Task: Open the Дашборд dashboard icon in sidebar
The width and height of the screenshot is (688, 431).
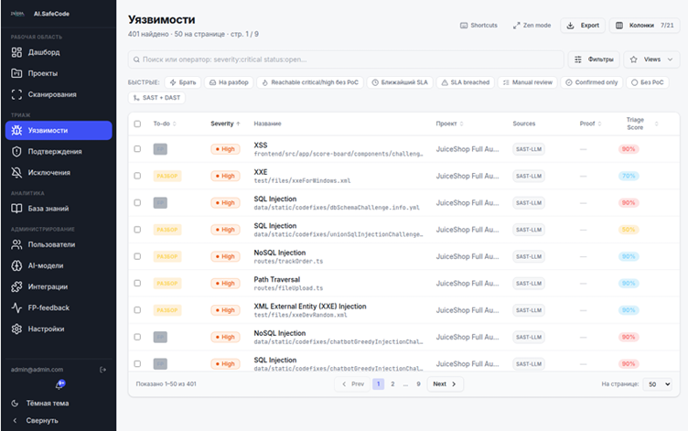Action: tap(16, 52)
